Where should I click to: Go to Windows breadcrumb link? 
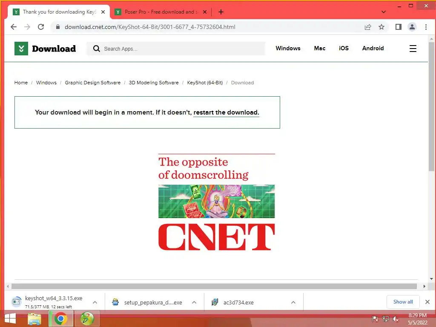click(x=46, y=83)
